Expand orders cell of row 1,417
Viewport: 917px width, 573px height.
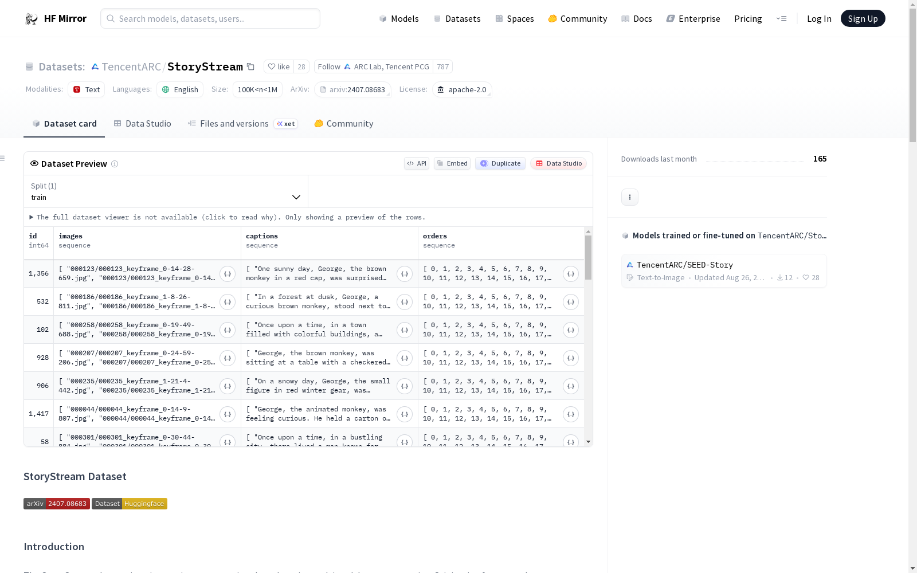coord(571,414)
